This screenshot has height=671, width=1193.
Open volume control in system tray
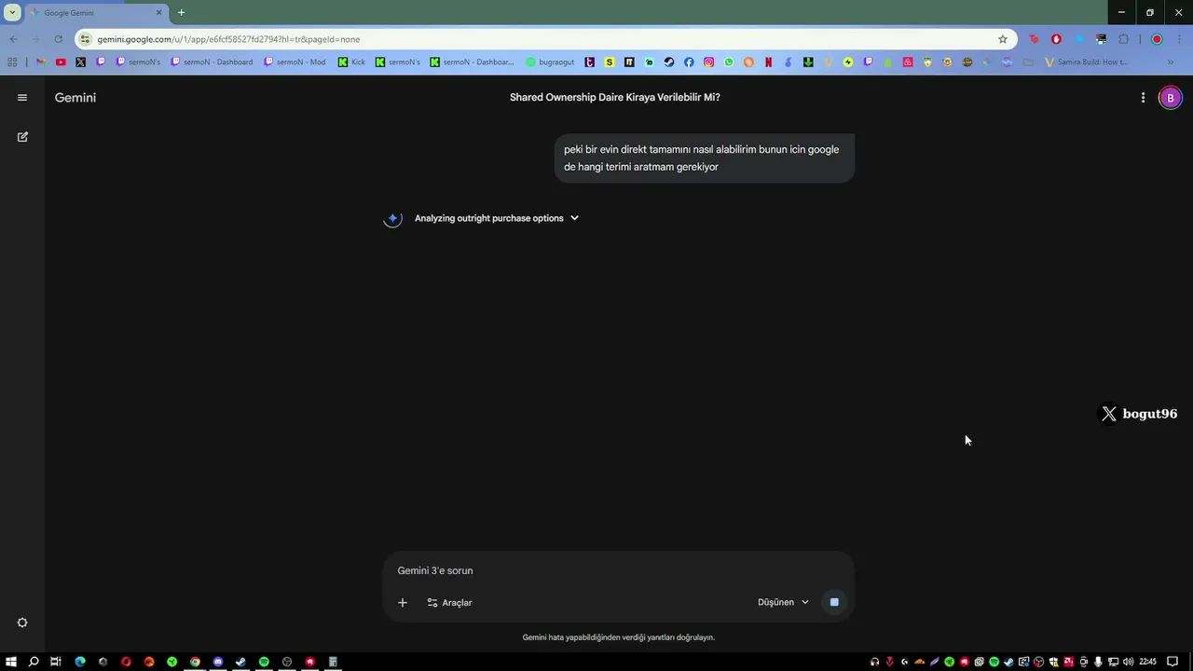tap(1129, 662)
